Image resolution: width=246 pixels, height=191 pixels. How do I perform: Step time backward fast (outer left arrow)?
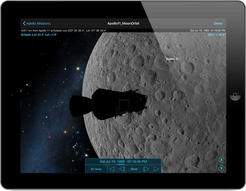pyautogui.click(x=112, y=169)
